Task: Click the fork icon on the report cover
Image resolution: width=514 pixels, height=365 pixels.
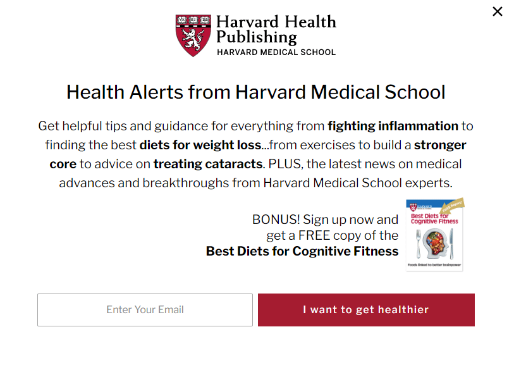Action: click(418, 244)
